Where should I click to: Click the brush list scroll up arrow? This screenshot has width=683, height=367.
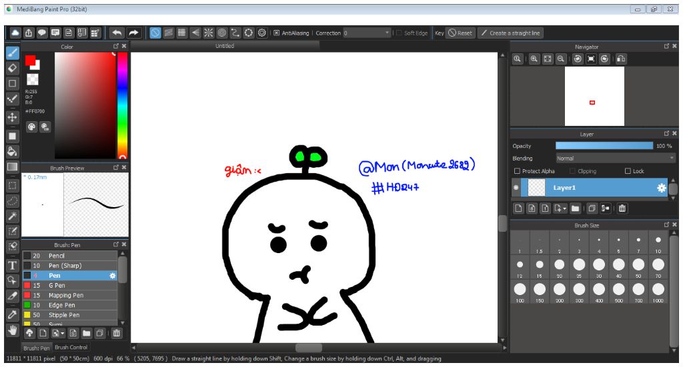coord(123,254)
